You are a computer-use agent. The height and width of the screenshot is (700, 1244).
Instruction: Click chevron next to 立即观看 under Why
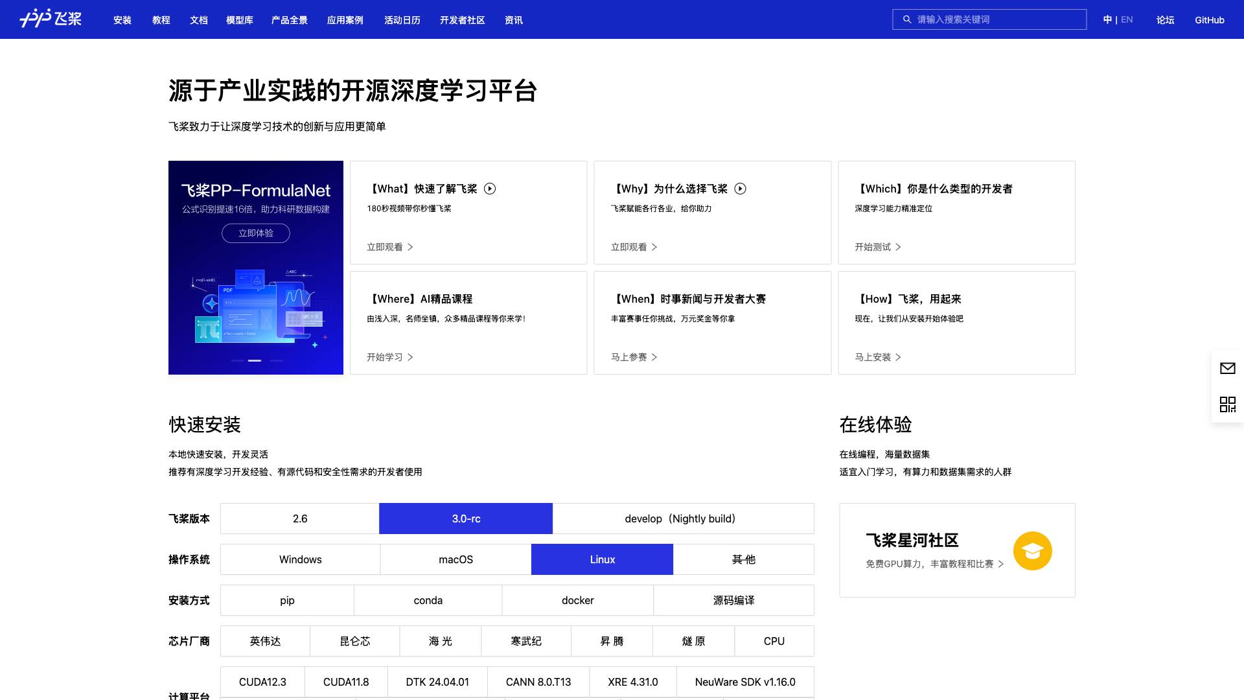(x=654, y=247)
